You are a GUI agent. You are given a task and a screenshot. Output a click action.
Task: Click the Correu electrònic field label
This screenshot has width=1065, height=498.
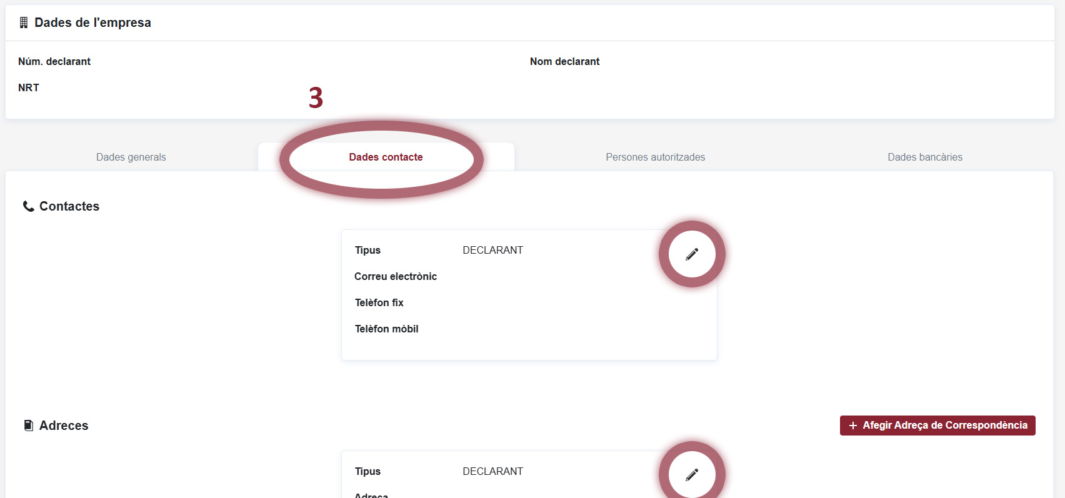tap(396, 276)
